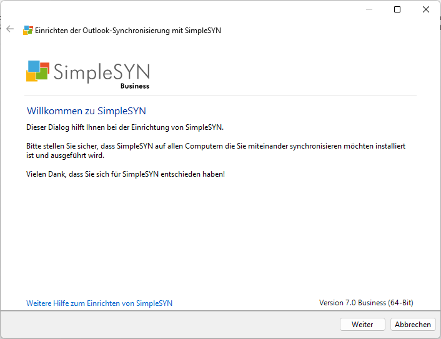Click the 'Dieser Dialog hilft Ihnen' sentence
Viewport: 441px width, 339px height.
tap(125, 127)
